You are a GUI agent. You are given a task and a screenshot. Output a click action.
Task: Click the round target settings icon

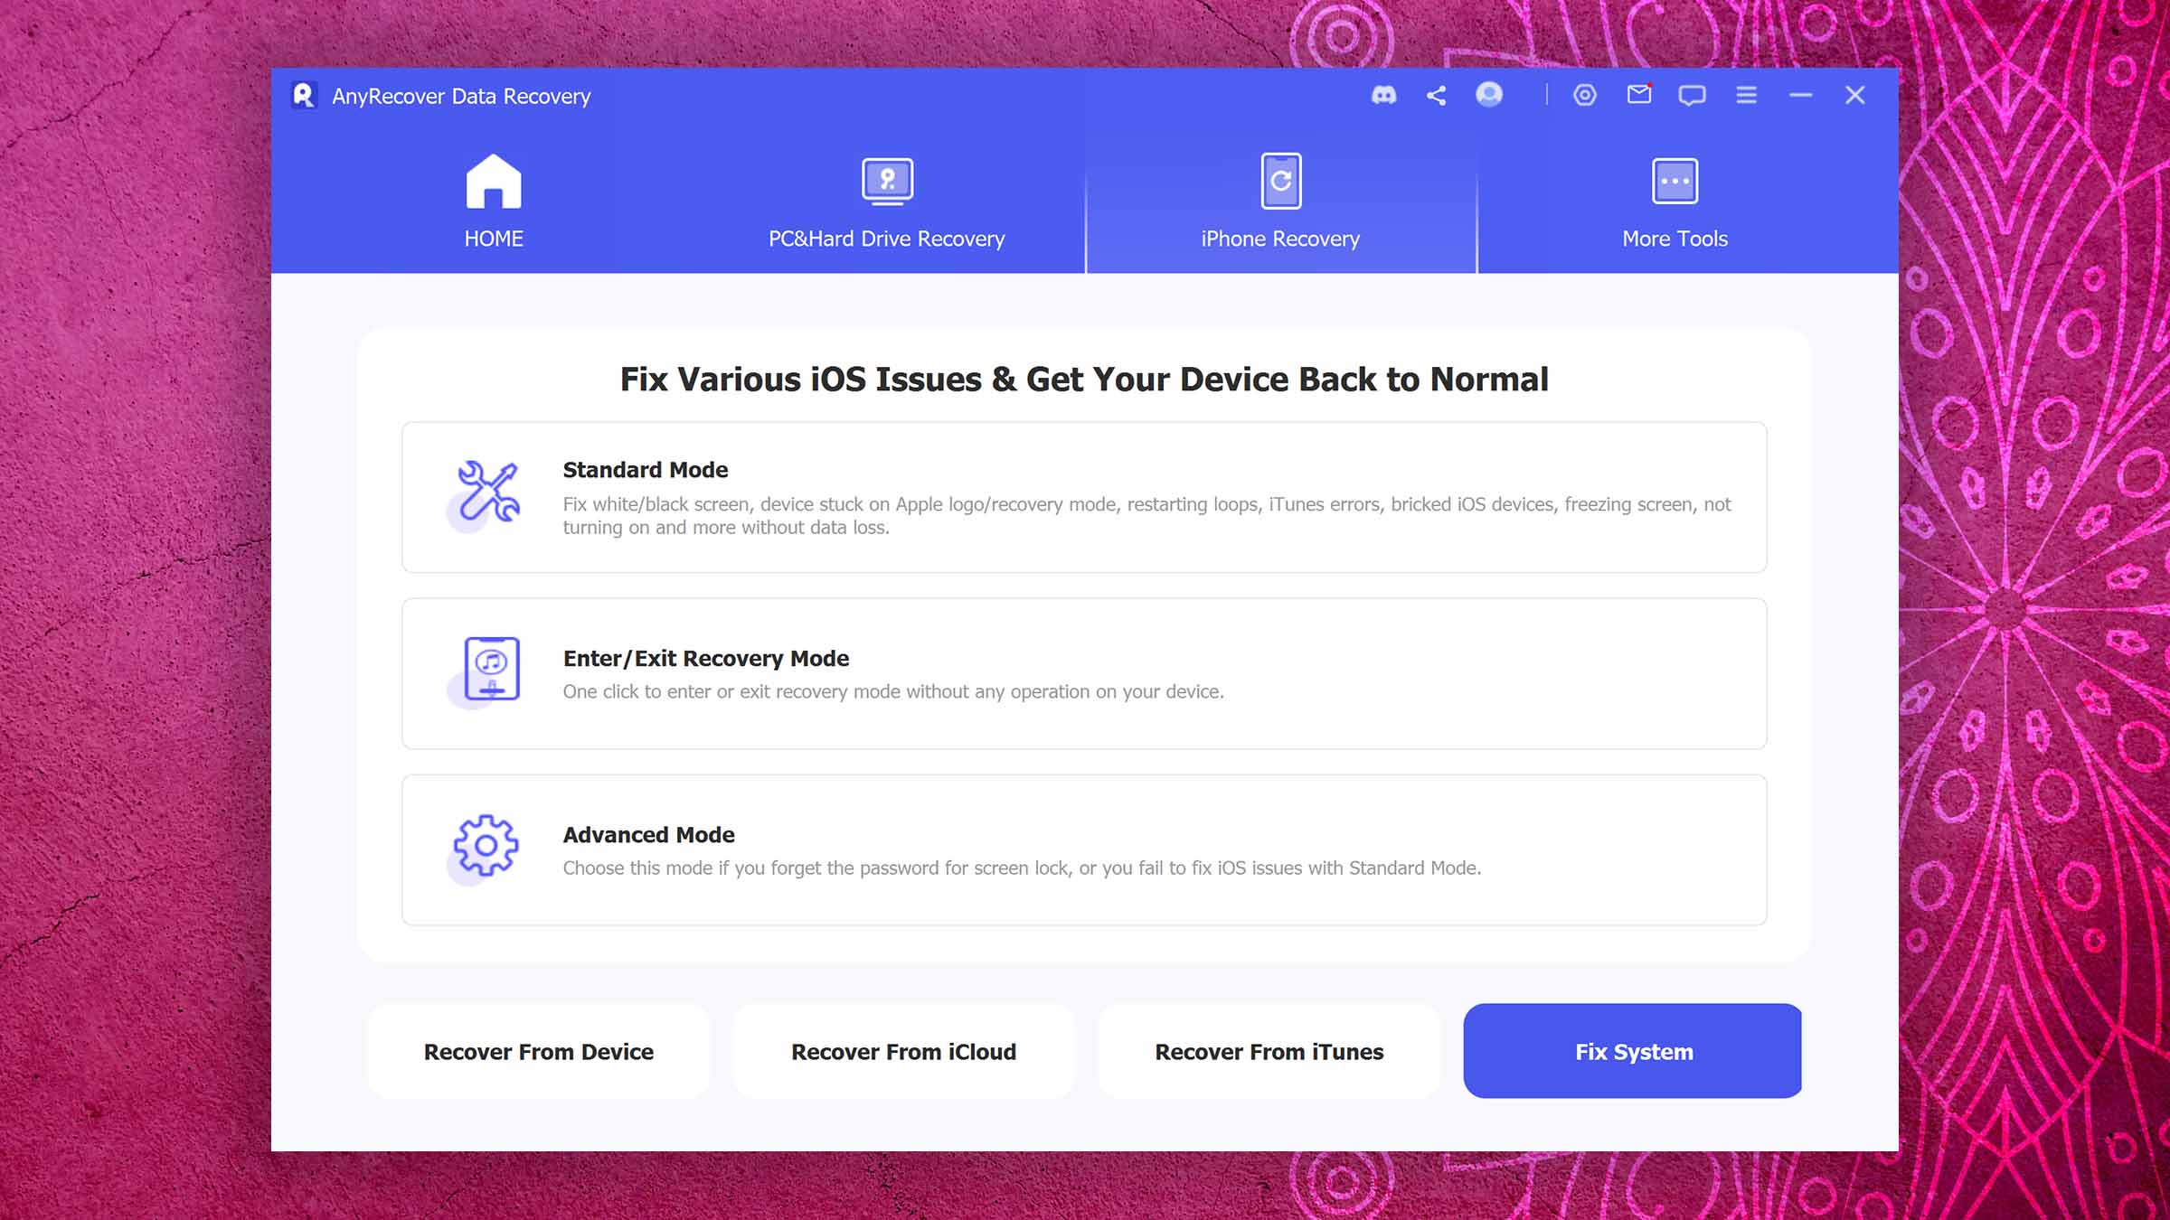pos(1584,95)
